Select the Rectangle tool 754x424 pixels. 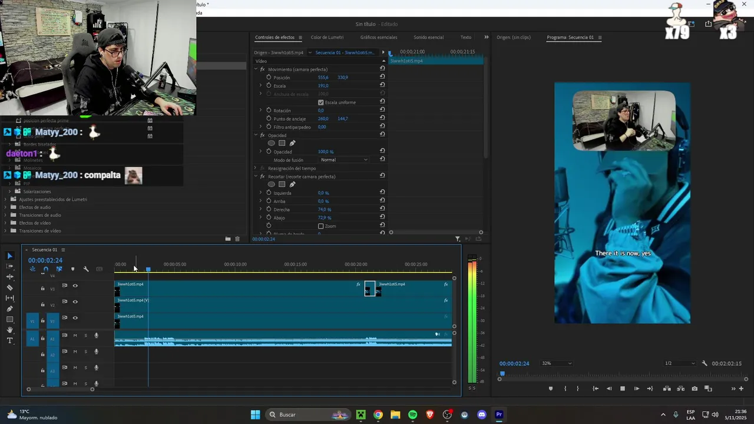9,319
